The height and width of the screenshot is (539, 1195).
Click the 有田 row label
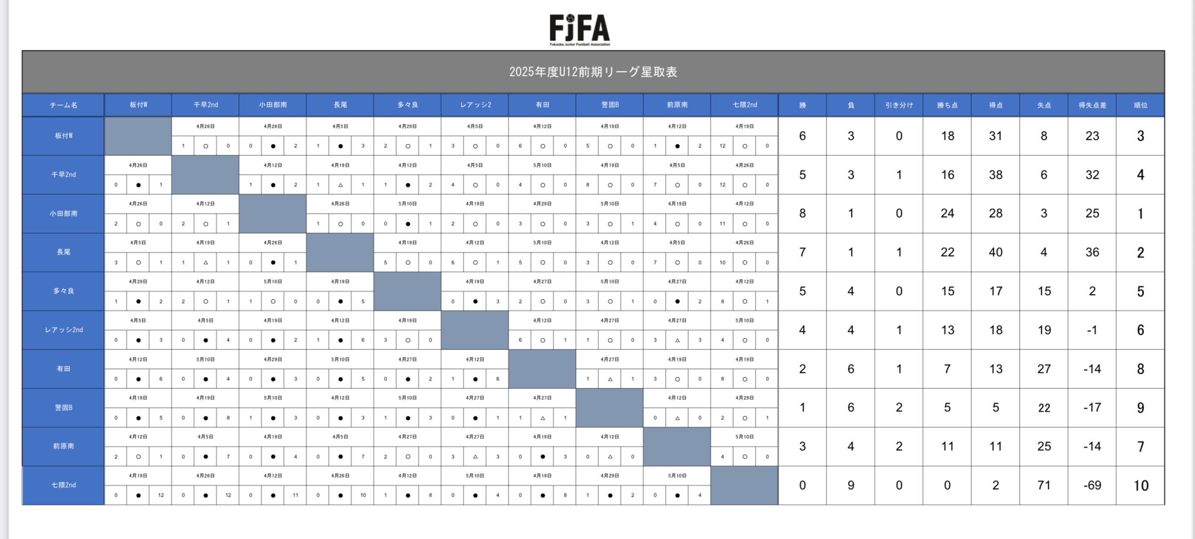[63, 369]
